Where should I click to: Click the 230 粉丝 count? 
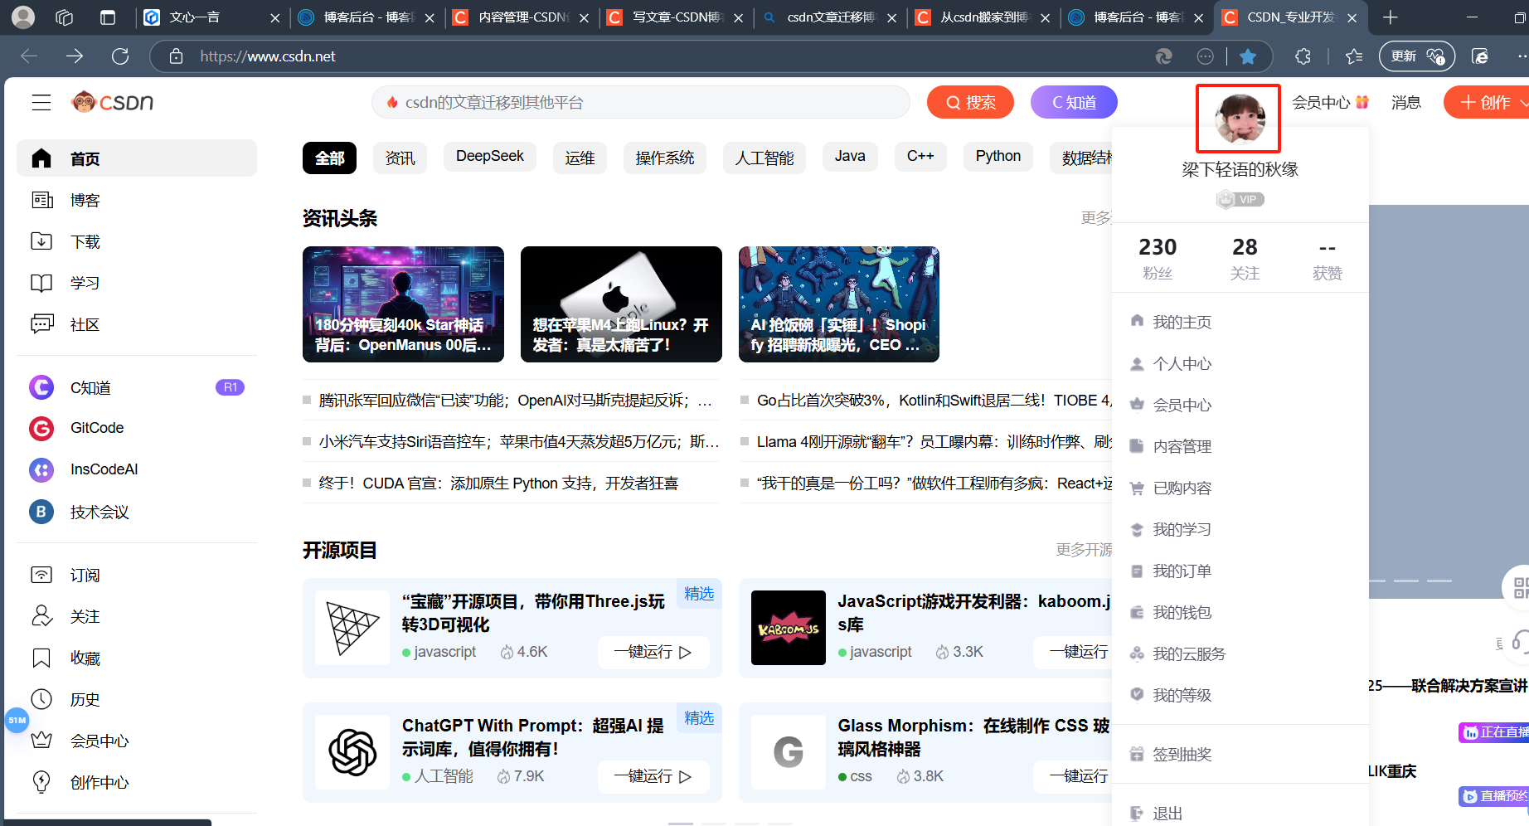[1158, 258]
